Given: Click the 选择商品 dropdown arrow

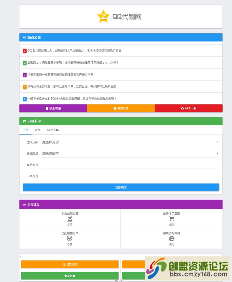Looking at the screenshot, I should click(x=218, y=153).
